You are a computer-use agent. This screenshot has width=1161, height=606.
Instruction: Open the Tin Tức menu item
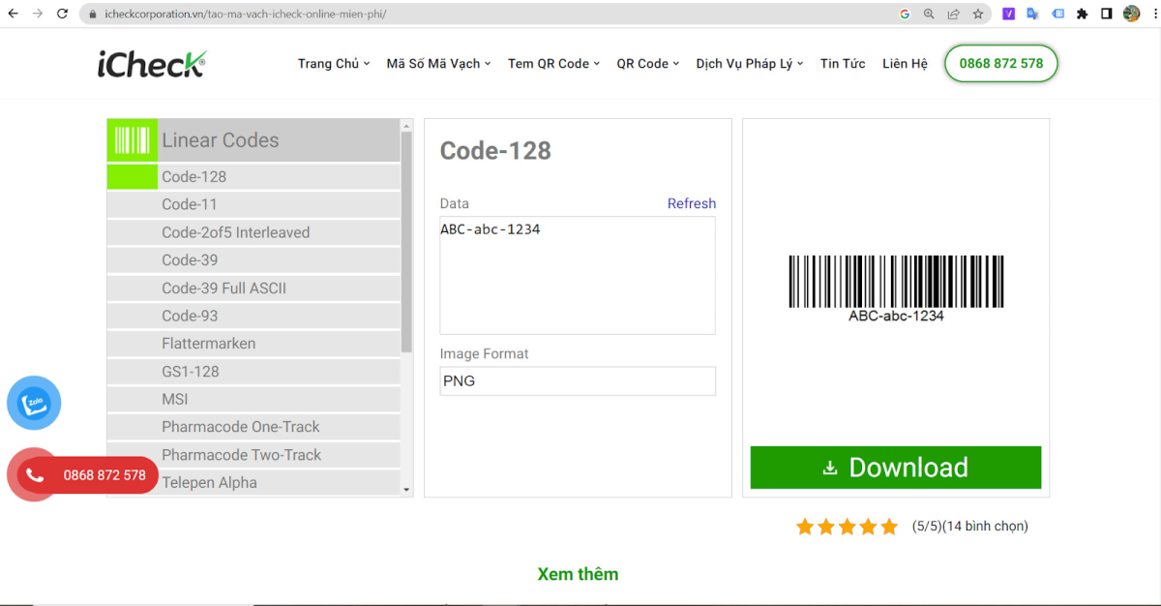(843, 64)
